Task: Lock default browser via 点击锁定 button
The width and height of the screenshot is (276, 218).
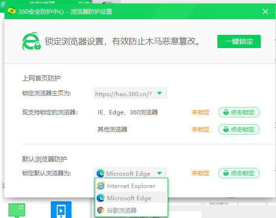Action: pos(239,173)
